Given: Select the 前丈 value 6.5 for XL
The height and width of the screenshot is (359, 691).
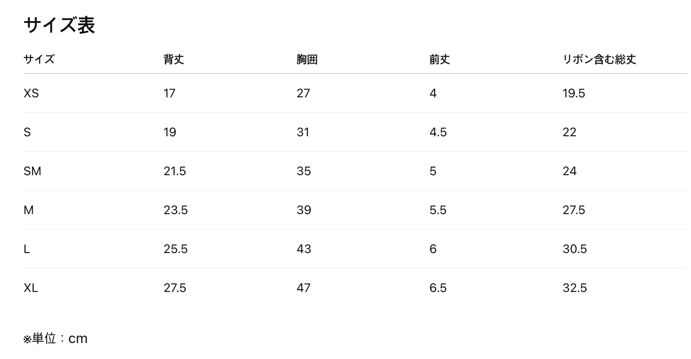Looking at the screenshot, I should [x=438, y=288].
